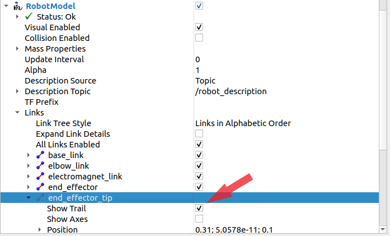This screenshot has width=390, height=236.
Task: Expand electromagnet_link details
Action: [29, 177]
